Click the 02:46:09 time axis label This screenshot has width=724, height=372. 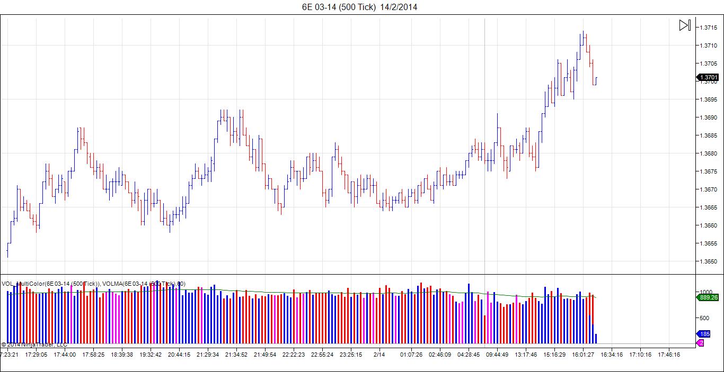point(440,355)
